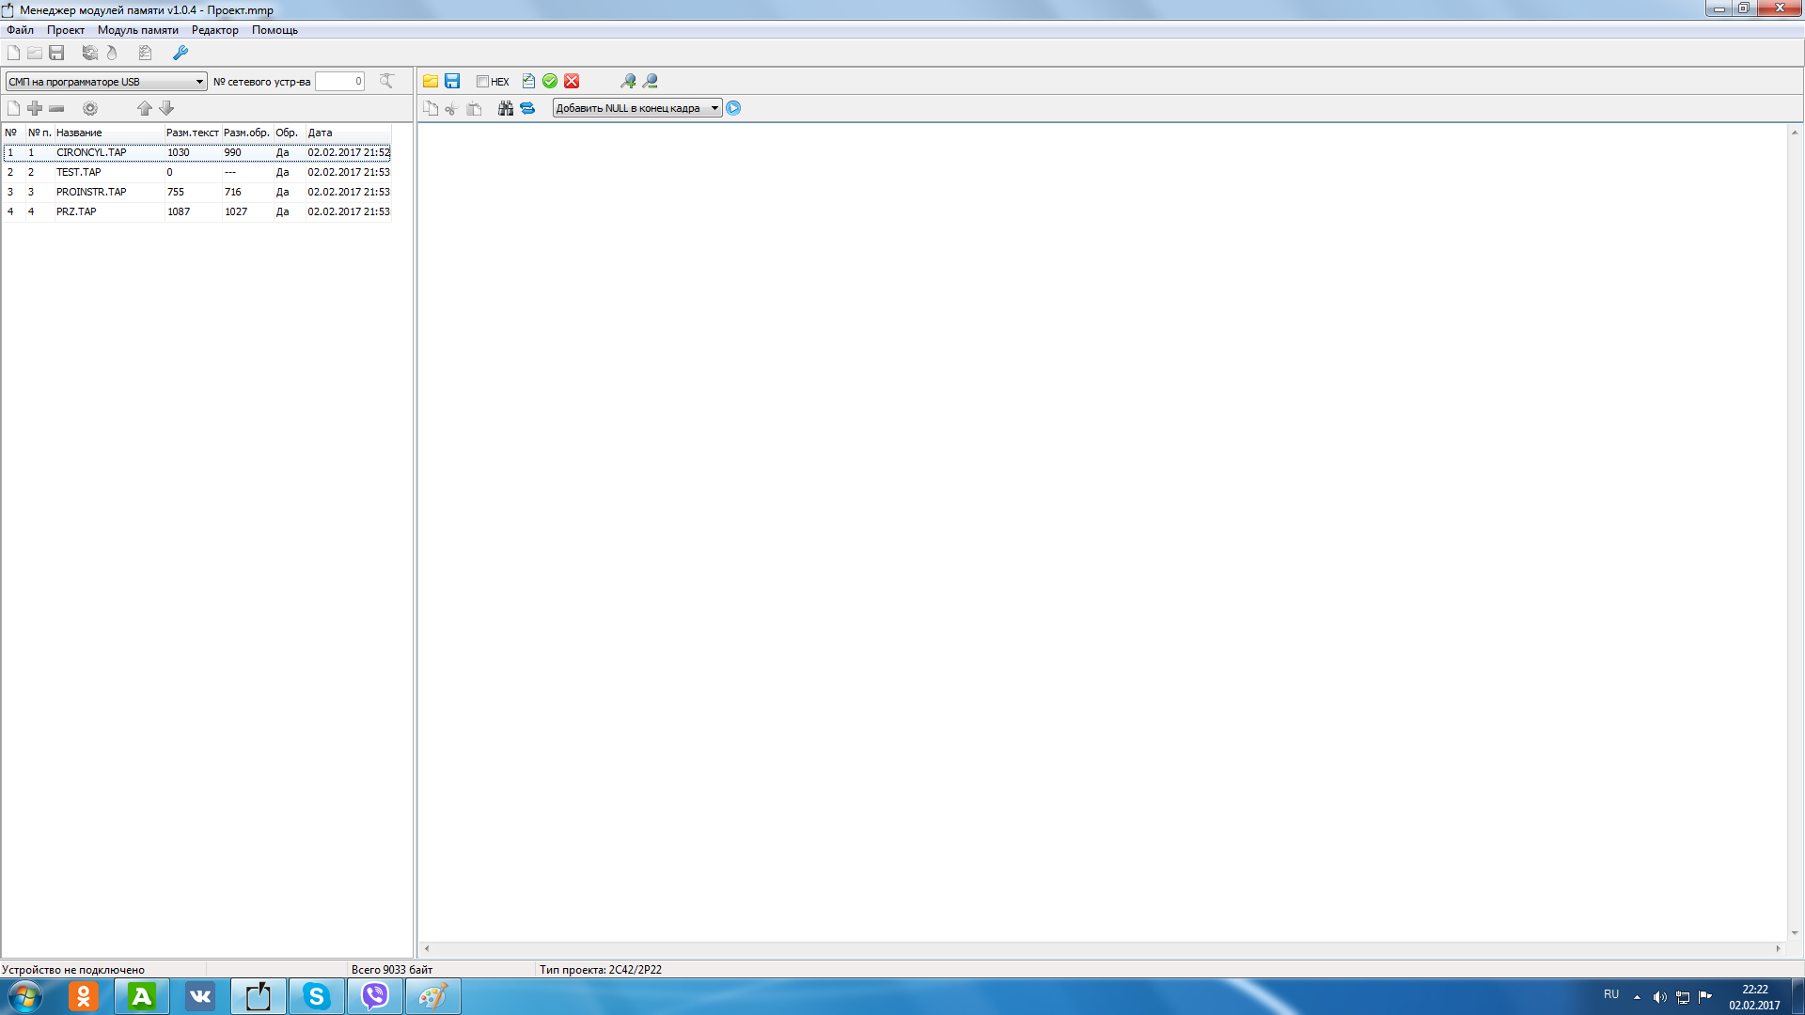Open Viber from the taskbar
The height and width of the screenshot is (1015, 1805).
coord(375,996)
